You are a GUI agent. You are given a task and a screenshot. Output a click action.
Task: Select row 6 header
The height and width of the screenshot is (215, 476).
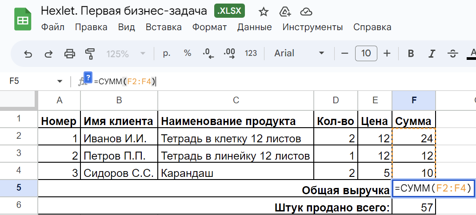click(19, 205)
